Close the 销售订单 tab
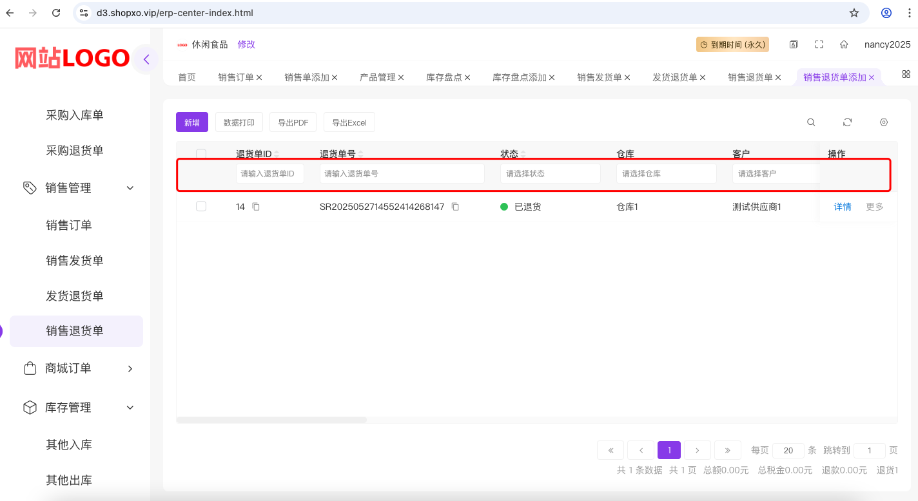Viewport: 918px width, 501px height. pos(259,77)
